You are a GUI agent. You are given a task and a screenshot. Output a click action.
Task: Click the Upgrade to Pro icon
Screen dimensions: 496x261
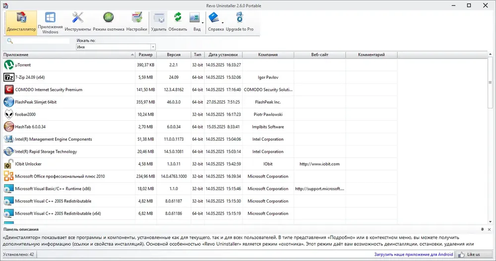(x=240, y=22)
